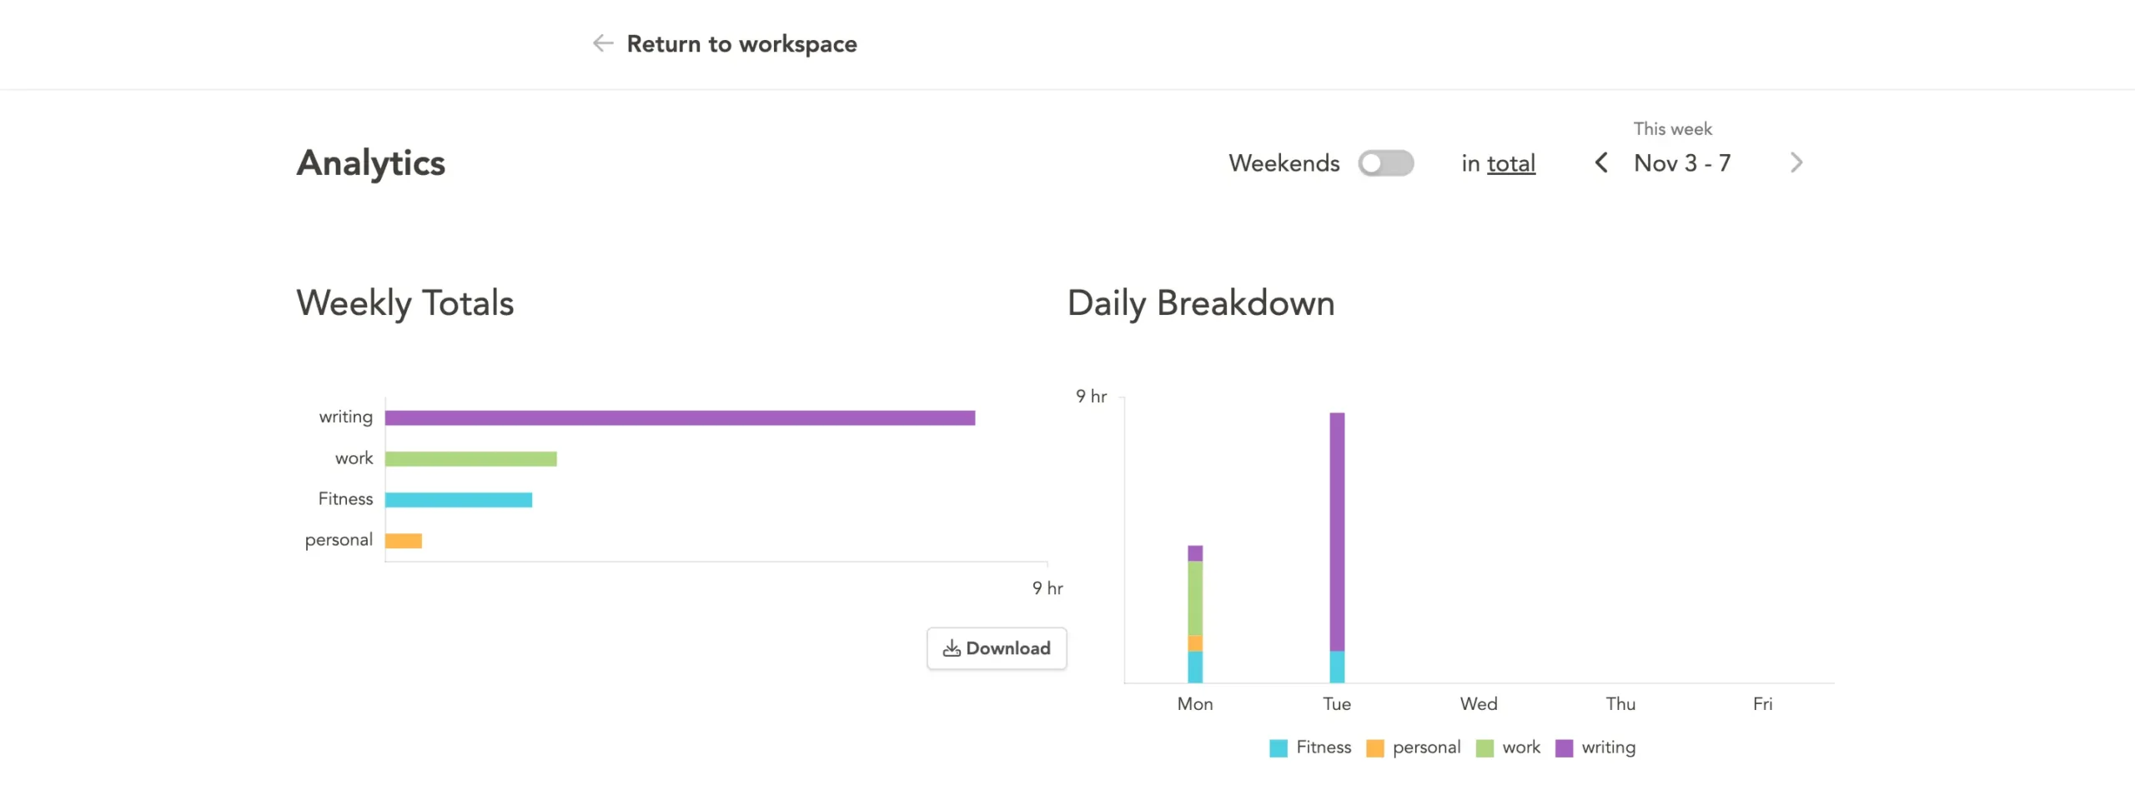2135x790 pixels.
Task: Toggle Weekends off after enabling it
Action: 1387,163
